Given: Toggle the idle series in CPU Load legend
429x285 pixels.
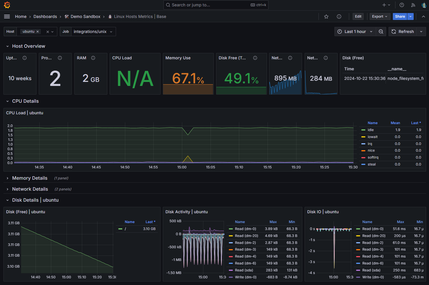Looking at the screenshot, I should 371,130.
